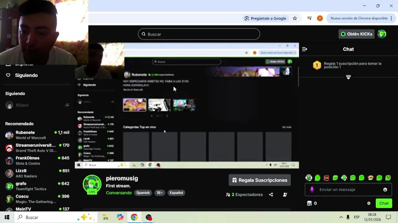
Task: Select the Español tag
Action: click(176, 193)
